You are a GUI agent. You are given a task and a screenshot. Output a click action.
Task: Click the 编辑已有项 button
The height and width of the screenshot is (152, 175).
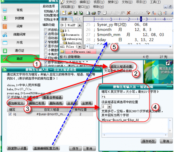click(x=36, y=103)
